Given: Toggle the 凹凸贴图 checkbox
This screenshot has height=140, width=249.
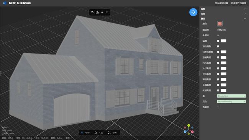Looking at the screenshot, I should [218, 63].
